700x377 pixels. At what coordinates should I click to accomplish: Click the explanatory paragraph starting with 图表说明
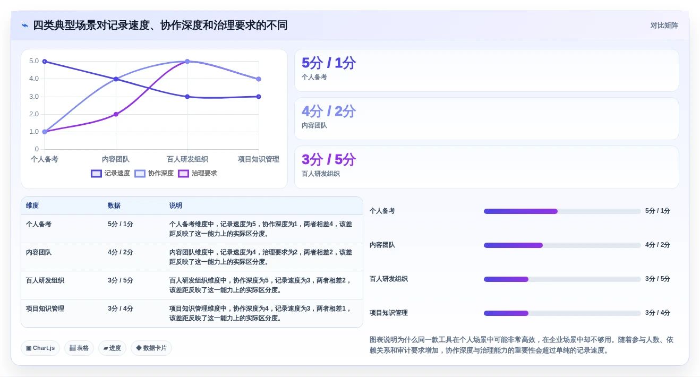[522, 345]
